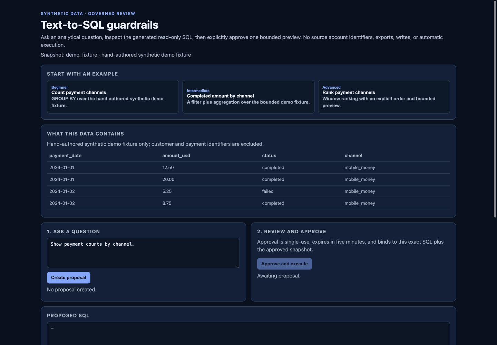The height and width of the screenshot is (345, 497).
Task: Select the Beginner example Count payment channels
Action: 113,97
